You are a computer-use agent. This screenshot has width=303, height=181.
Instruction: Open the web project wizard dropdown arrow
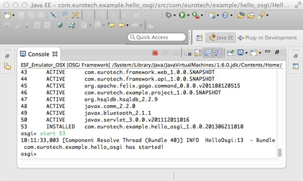click(218, 15)
